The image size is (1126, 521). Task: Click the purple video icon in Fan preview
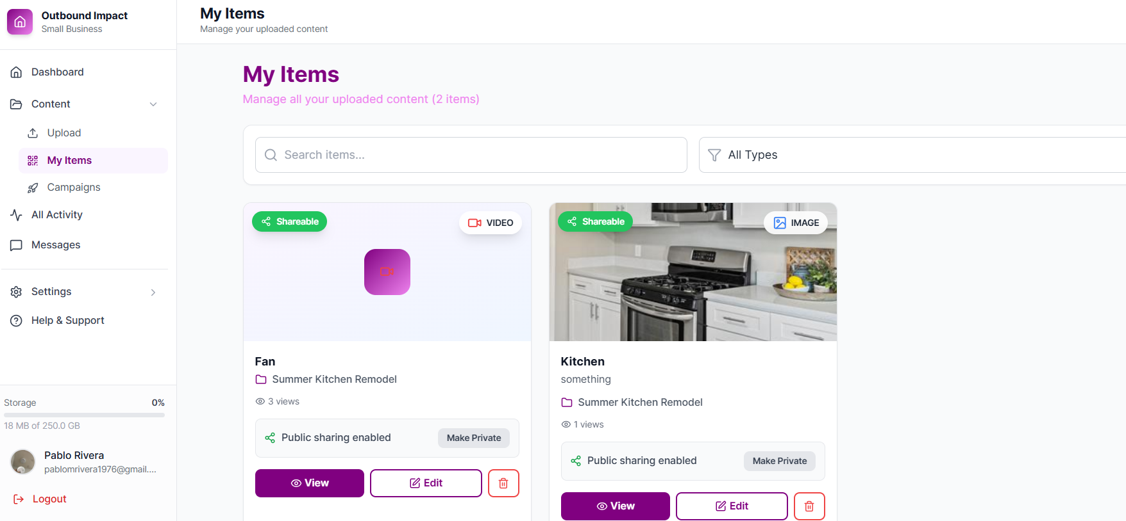pos(387,272)
